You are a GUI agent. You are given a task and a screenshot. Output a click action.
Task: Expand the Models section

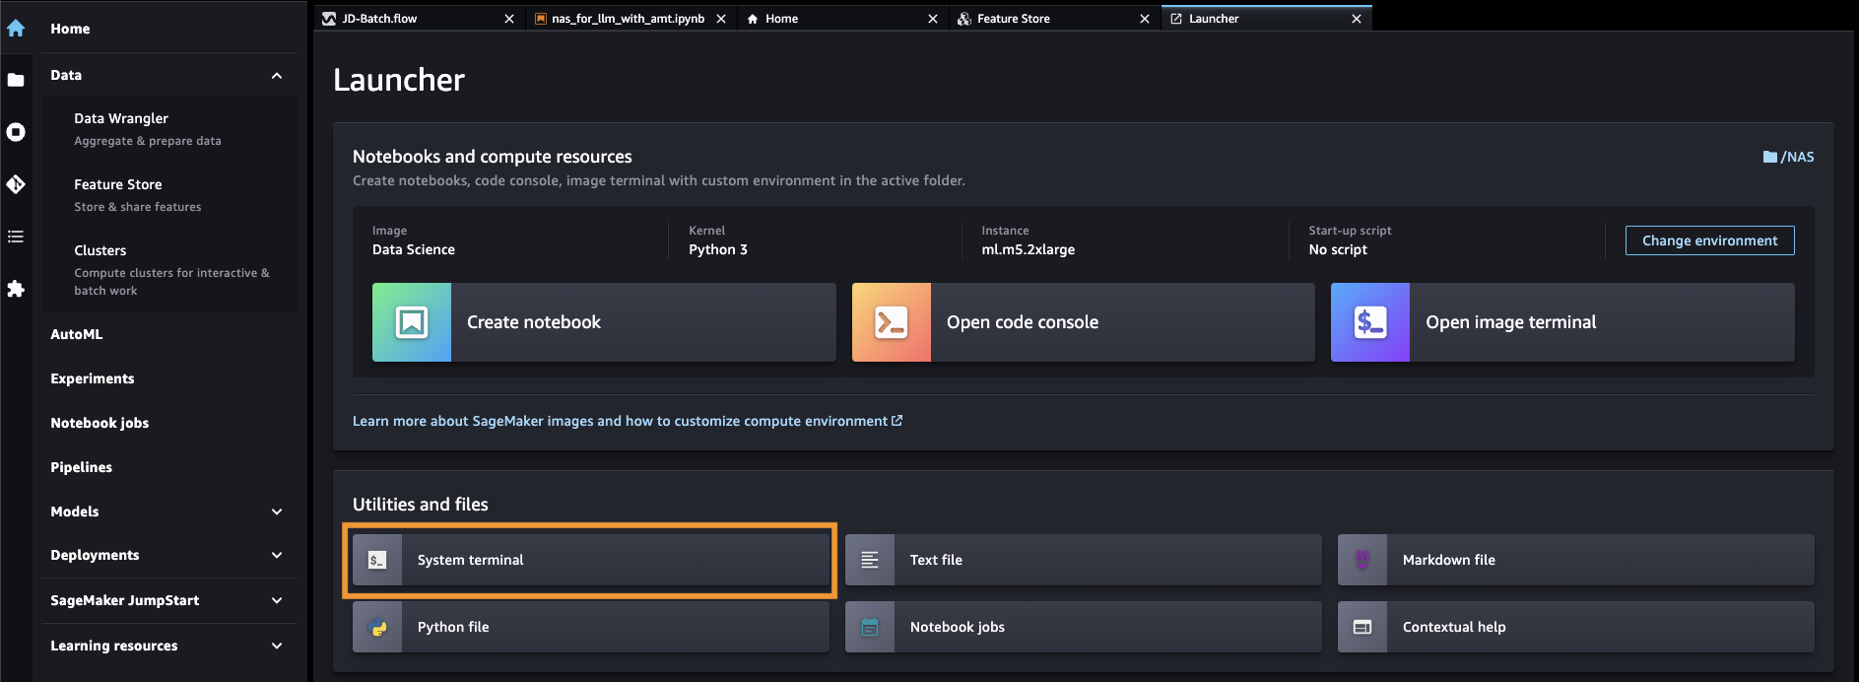point(277,511)
